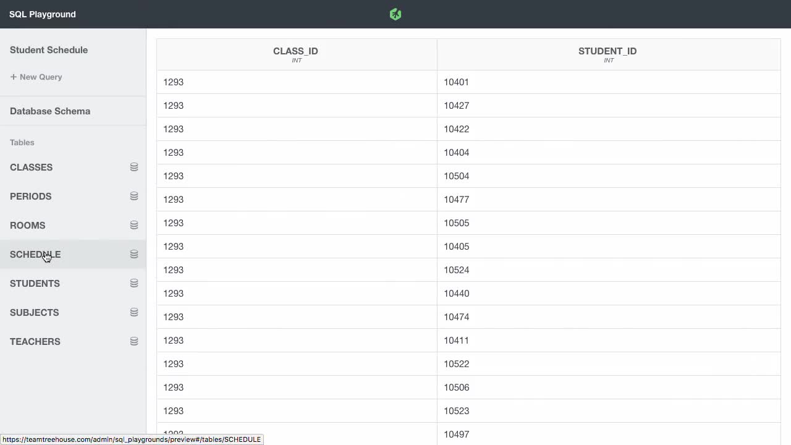Start a New Query
This screenshot has width=791, height=445.
(x=36, y=77)
